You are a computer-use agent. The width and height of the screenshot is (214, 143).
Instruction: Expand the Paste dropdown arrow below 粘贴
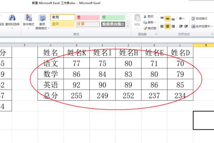coord(137,28)
